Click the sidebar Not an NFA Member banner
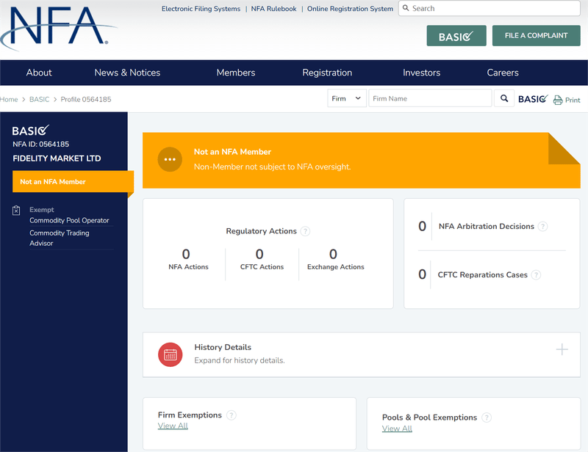The width and height of the screenshot is (588, 452). [73, 182]
